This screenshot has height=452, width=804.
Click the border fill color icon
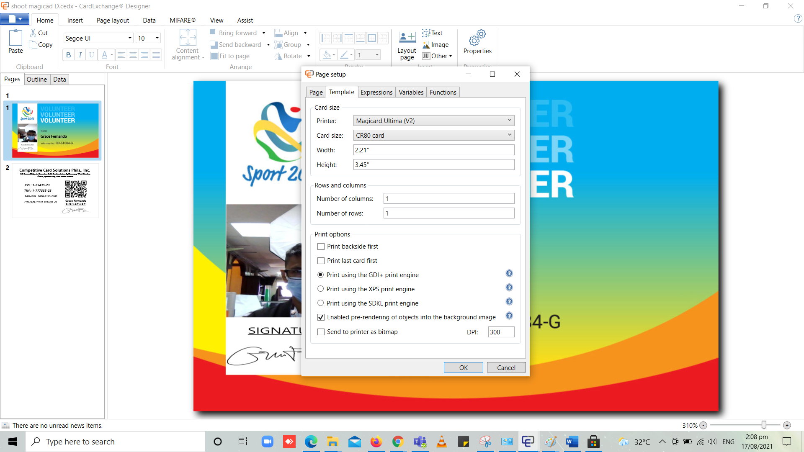click(327, 55)
